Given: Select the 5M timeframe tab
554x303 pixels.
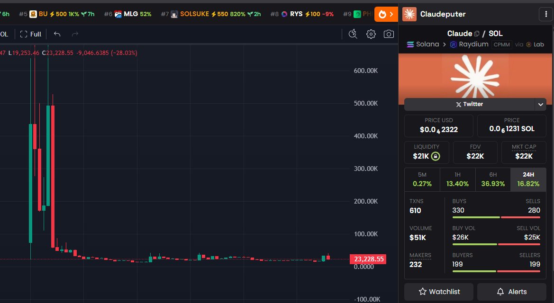Looking at the screenshot, I should coord(422,179).
